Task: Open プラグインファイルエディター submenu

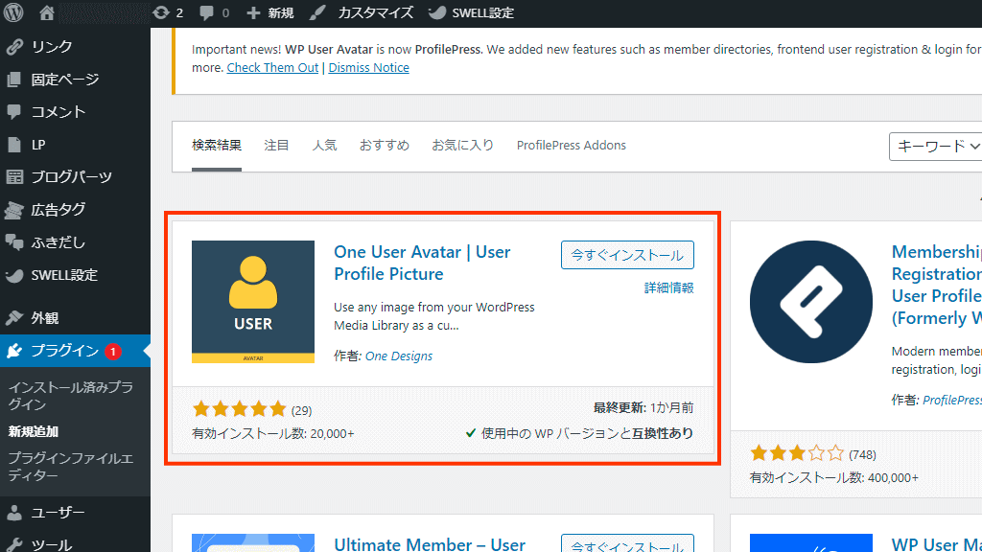Action: click(70, 467)
